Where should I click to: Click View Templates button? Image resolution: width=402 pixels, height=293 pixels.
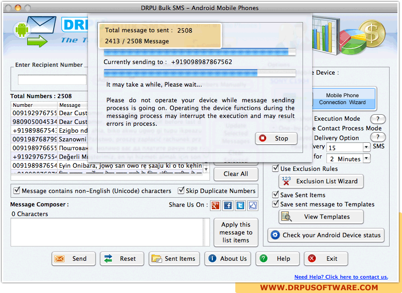pyautogui.click(x=321, y=217)
